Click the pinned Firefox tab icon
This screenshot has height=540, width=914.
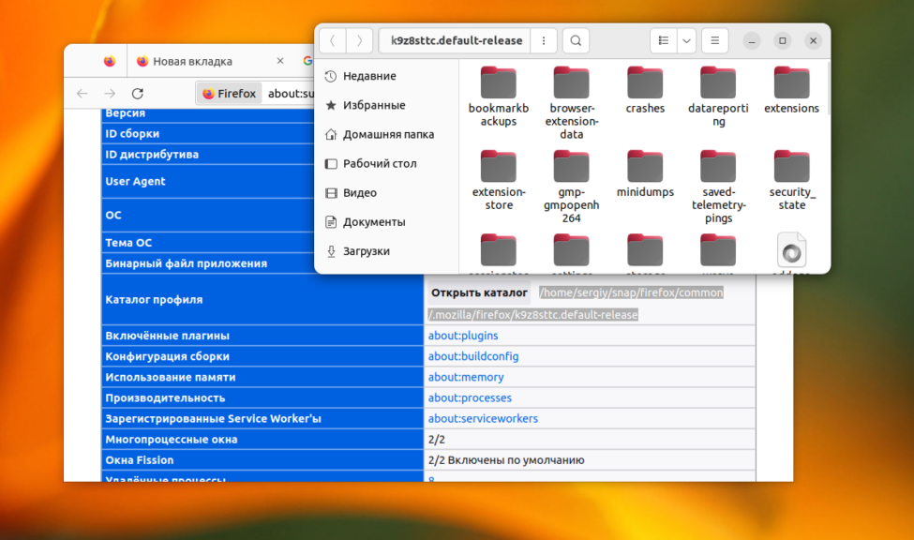[110, 61]
